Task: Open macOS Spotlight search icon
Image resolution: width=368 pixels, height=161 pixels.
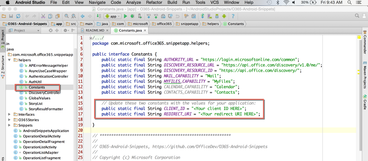Action: [349, 3]
